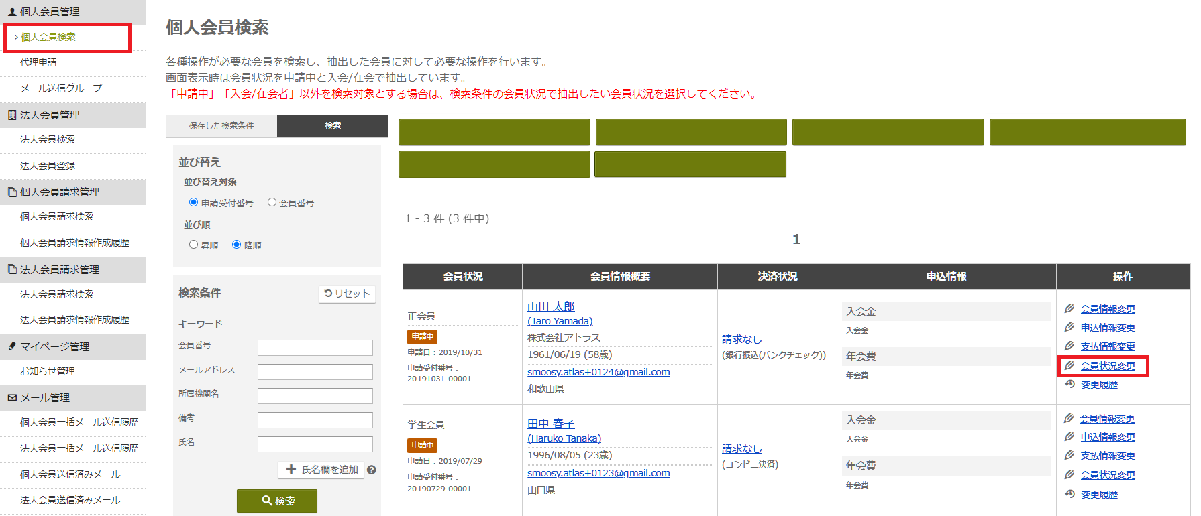Click 申請中 badge for 田中 春子
1201x516 pixels.
coord(423,445)
